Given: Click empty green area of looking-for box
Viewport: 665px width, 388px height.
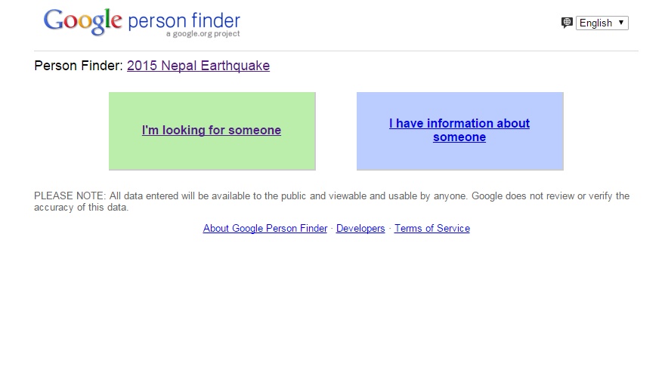Looking at the screenshot, I should point(212,155).
